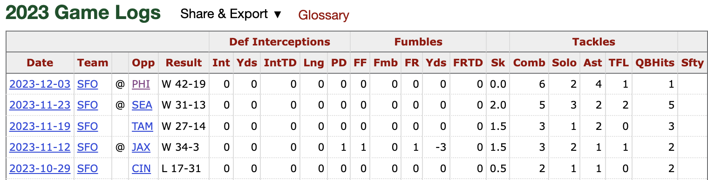
Task: Open the 2023-11-23 game link
Action: [x=40, y=105]
